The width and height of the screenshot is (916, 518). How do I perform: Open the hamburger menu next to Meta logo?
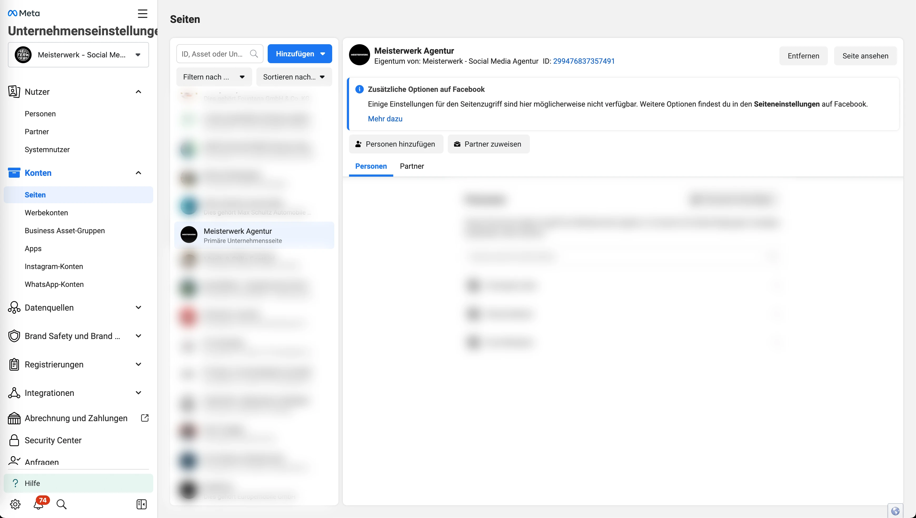point(143,13)
